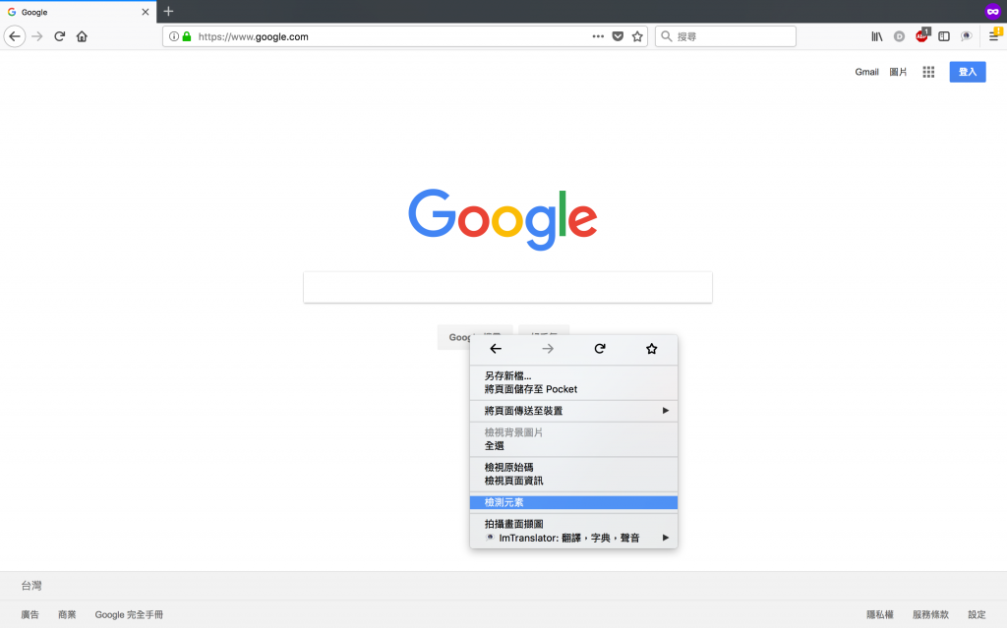
Task: Click the toolbar forward arrow
Action: [x=37, y=36]
